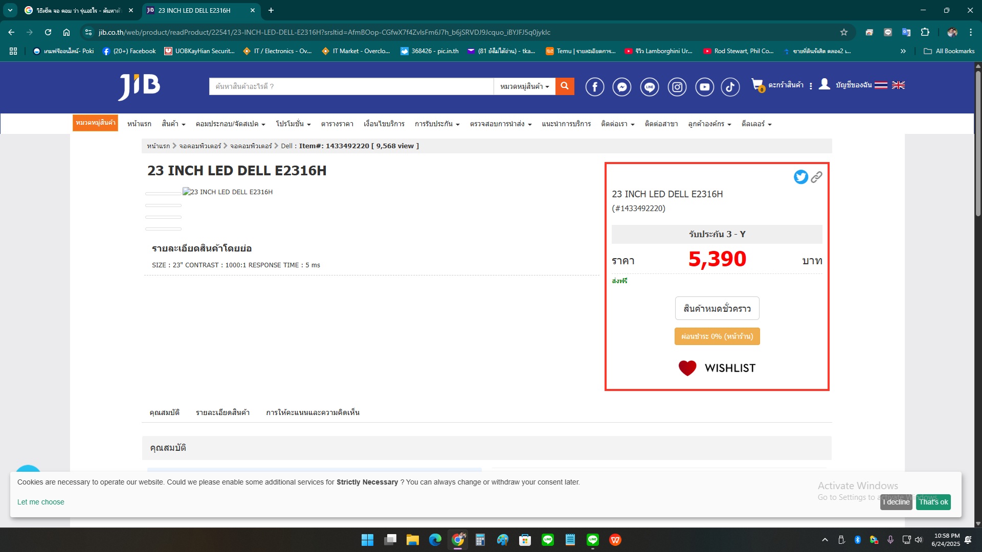Click ผ่อนชำระ 0% installment button
982x552 pixels.
tap(717, 336)
